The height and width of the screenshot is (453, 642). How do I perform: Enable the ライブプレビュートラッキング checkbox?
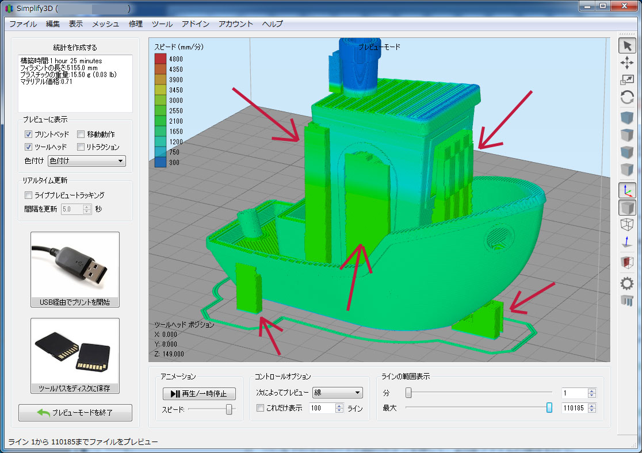pyautogui.click(x=28, y=195)
